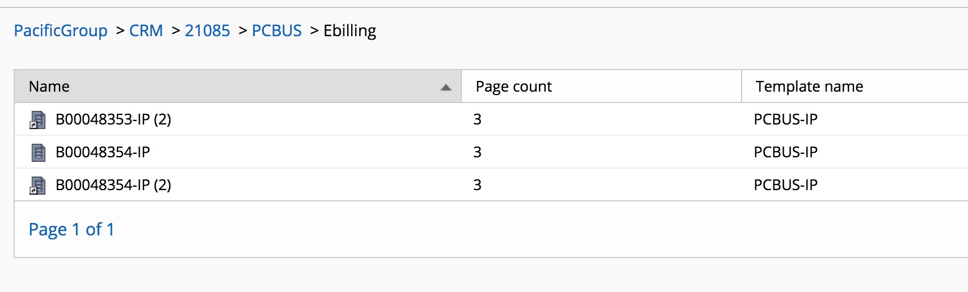Open the document named B00048354-IP (2)
This screenshot has height=292, width=968.
pos(113,185)
